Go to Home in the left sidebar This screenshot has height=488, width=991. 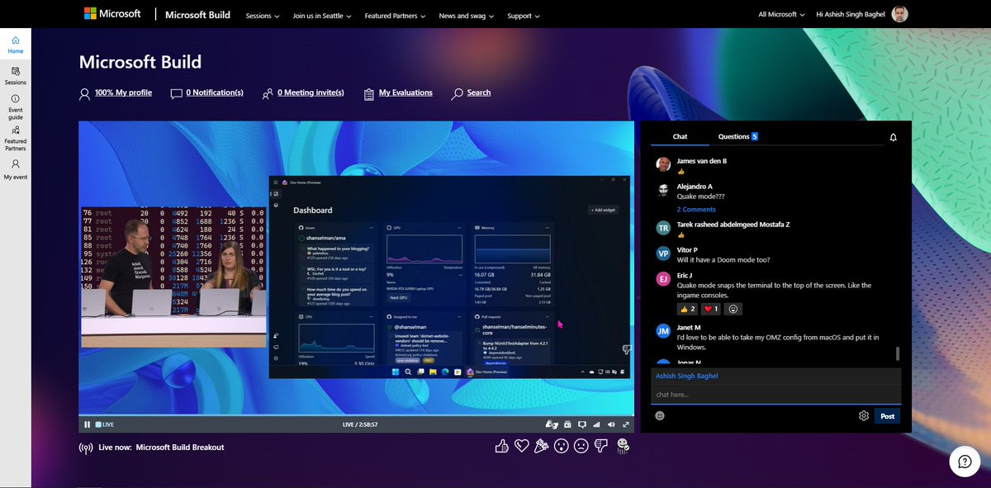tap(15, 45)
